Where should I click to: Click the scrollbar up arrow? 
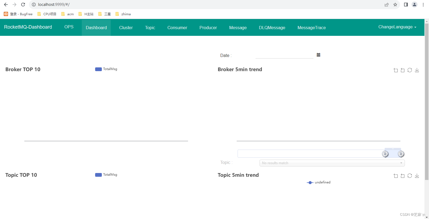[x=427, y=21]
